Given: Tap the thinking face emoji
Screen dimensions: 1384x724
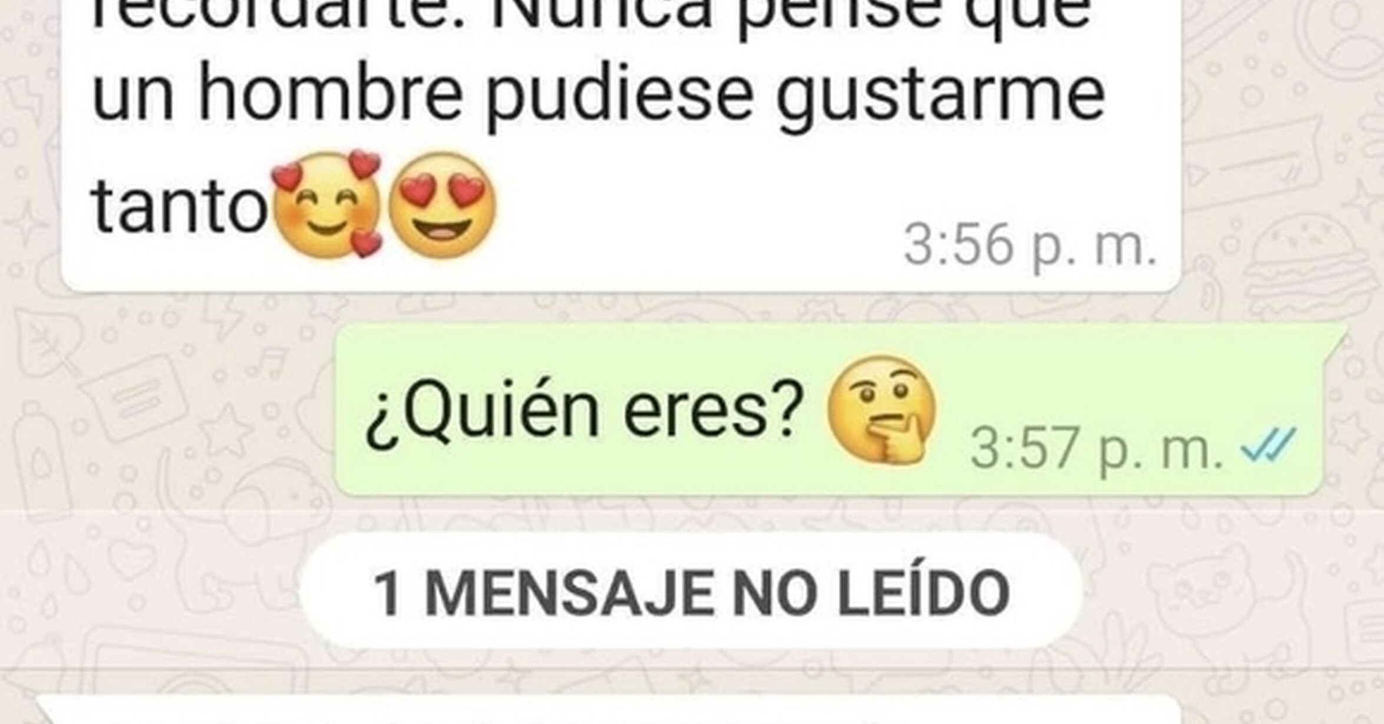Looking at the screenshot, I should click(x=882, y=410).
